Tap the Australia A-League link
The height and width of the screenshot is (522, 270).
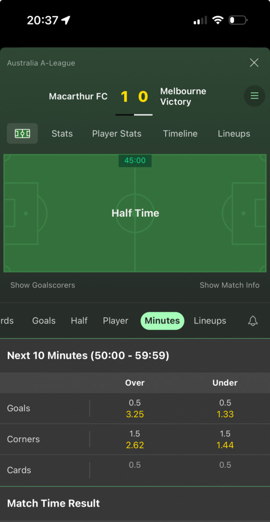point(41,63)
